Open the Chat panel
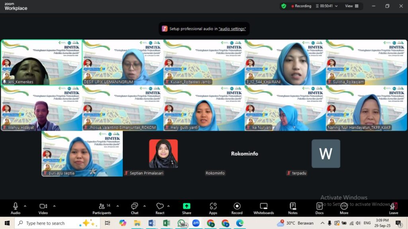Screen dimensions: 408x229 135,208
